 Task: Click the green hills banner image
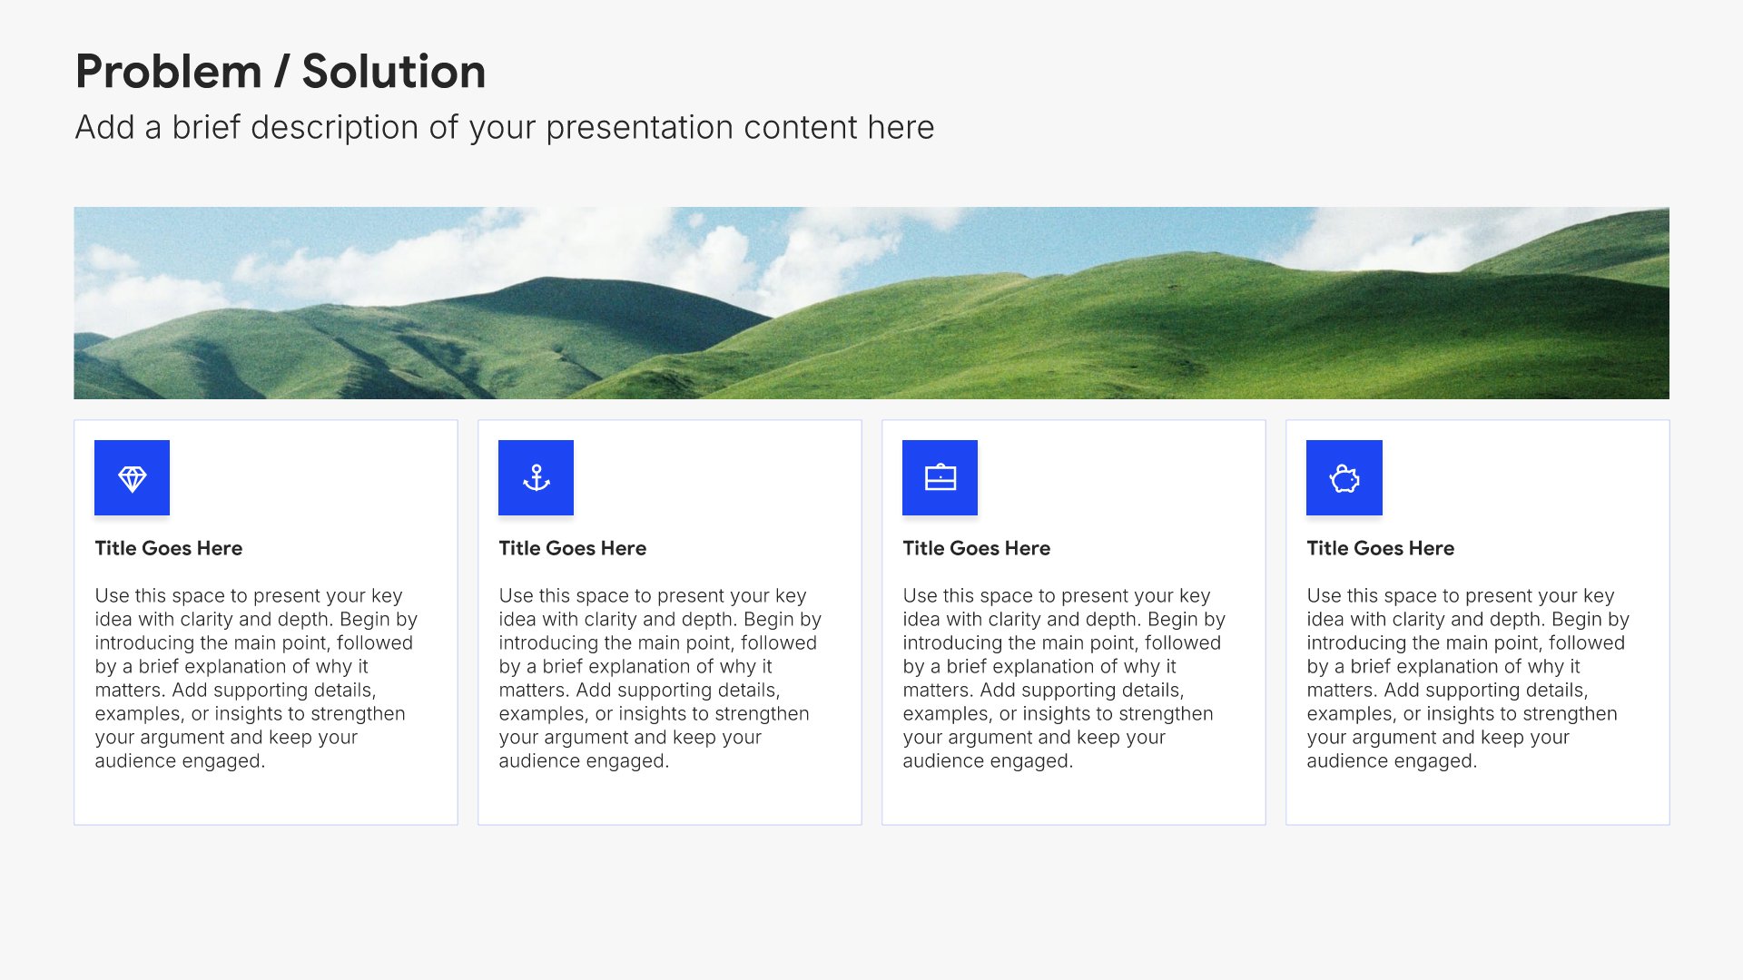click(871, 303)
